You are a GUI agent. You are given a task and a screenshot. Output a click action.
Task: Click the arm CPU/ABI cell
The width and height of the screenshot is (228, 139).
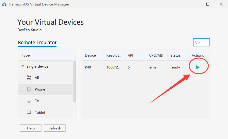pyautogui.click(x=152, y=67)
